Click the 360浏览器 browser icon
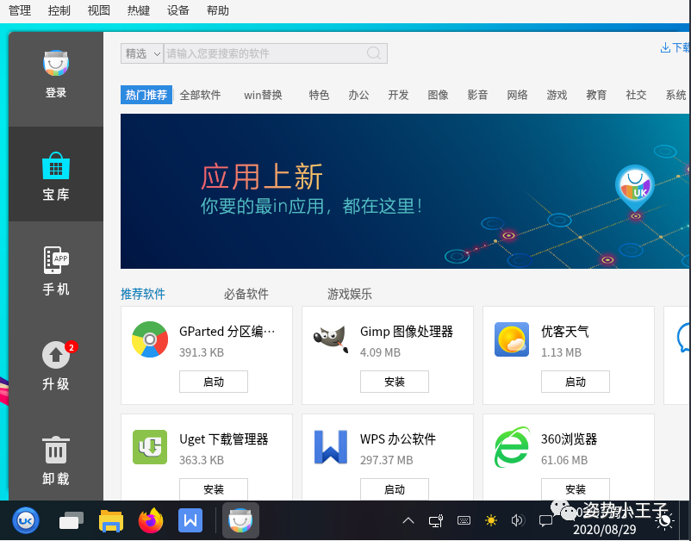Screen dimensions: 691x541 click(x=512, y=447)
